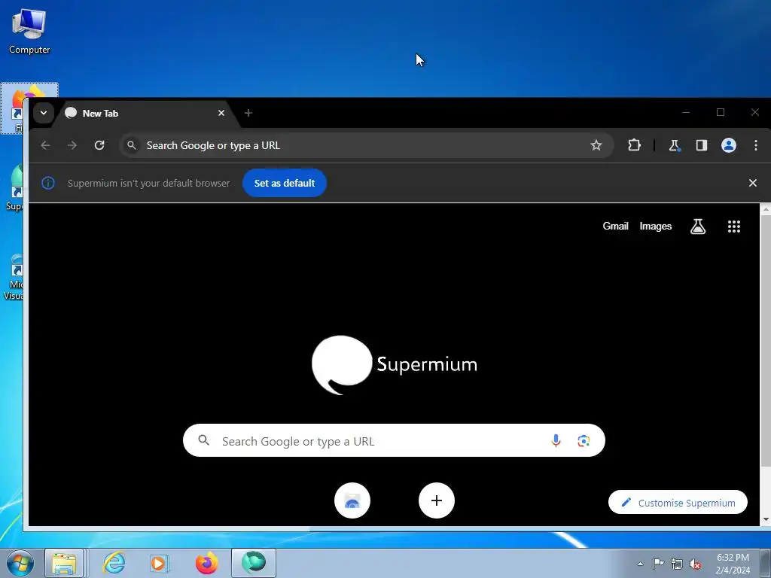The width and height of the screenshot is (771, 578).
Task: Open Search Labs flask on page
Action: pyautogui.click(x=698, y=226)
